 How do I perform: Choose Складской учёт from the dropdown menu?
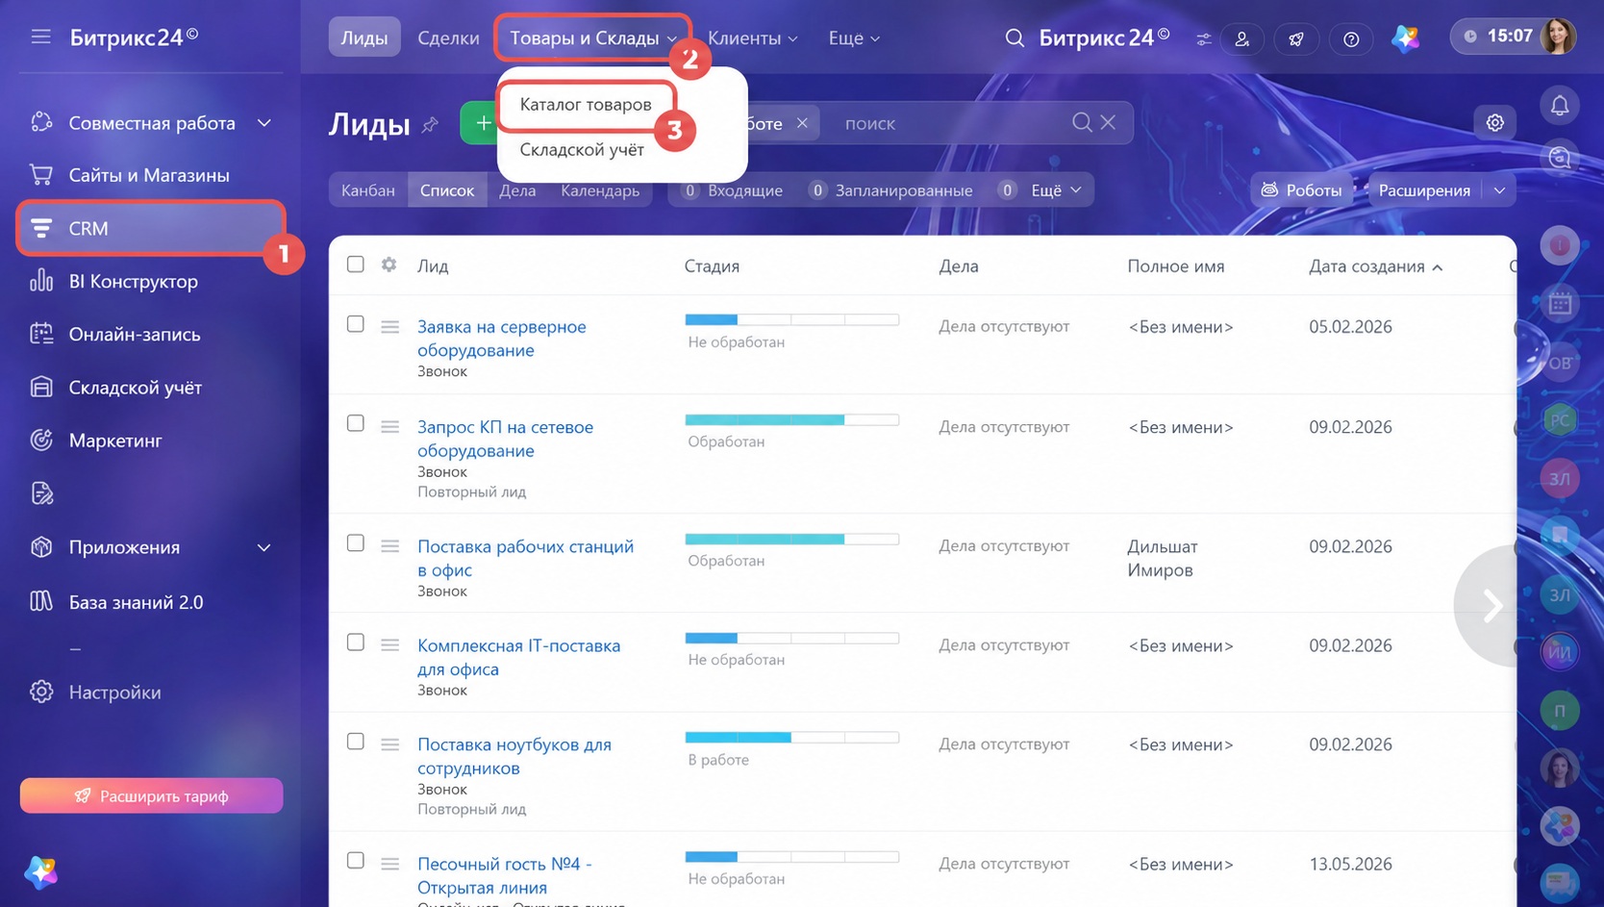(x=582, y=149)
